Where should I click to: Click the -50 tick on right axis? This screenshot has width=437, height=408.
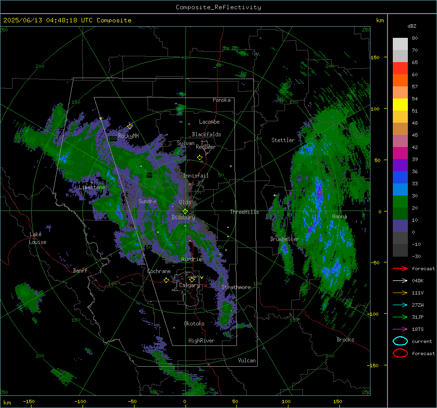(x=374, y=262)
